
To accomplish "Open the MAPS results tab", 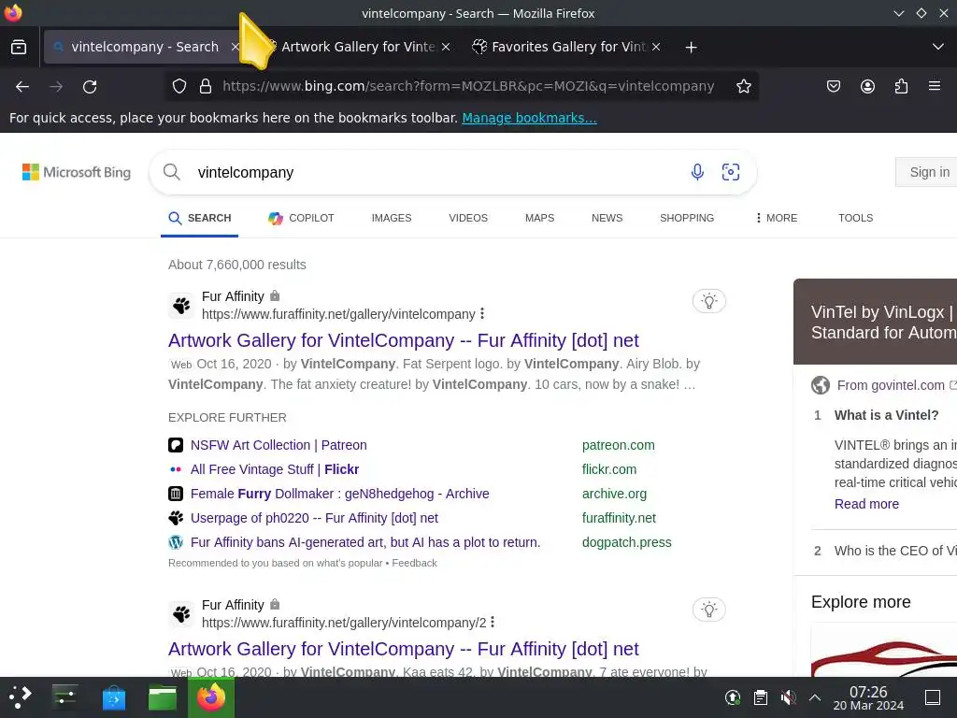I will pyautogui.click(x=539, y=218).
